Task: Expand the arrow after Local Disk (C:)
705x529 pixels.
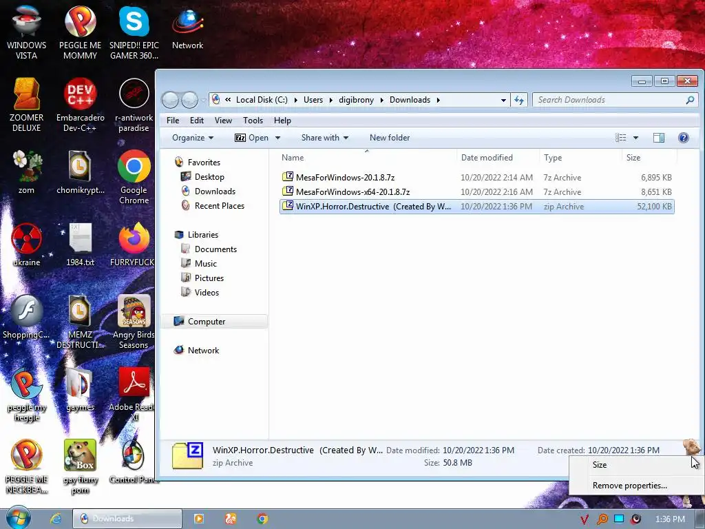Action: [x=295, y=100]
